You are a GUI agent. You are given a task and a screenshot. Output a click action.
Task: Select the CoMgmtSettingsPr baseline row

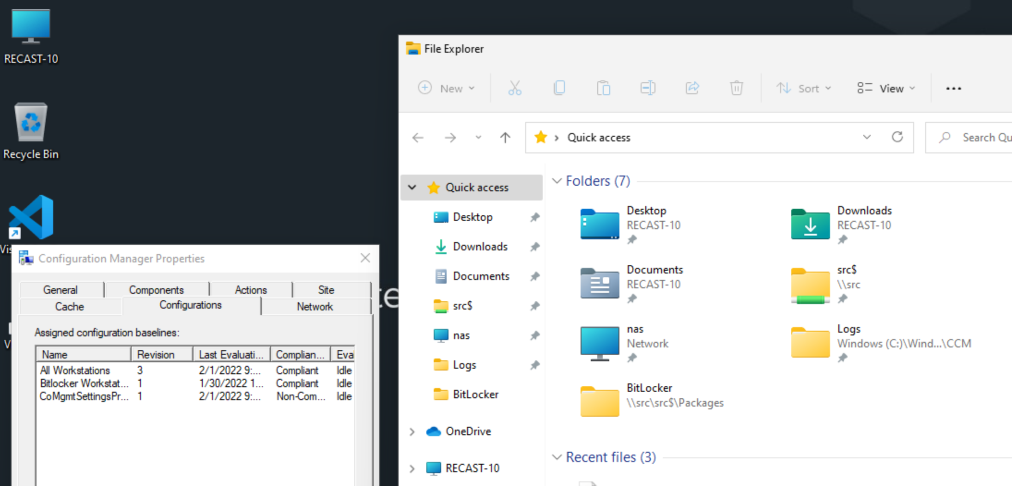(84, 396)
